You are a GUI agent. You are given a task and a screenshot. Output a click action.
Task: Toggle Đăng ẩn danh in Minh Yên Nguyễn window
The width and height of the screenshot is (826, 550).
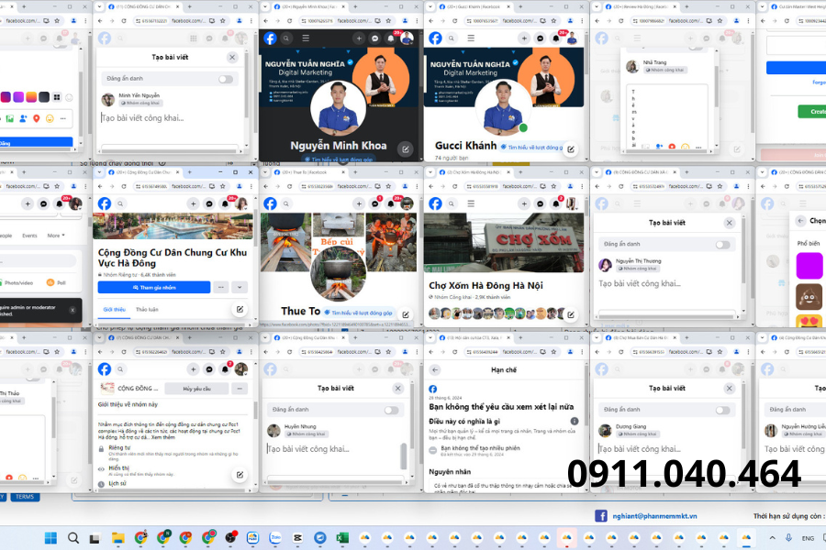[x=226, y=79]
